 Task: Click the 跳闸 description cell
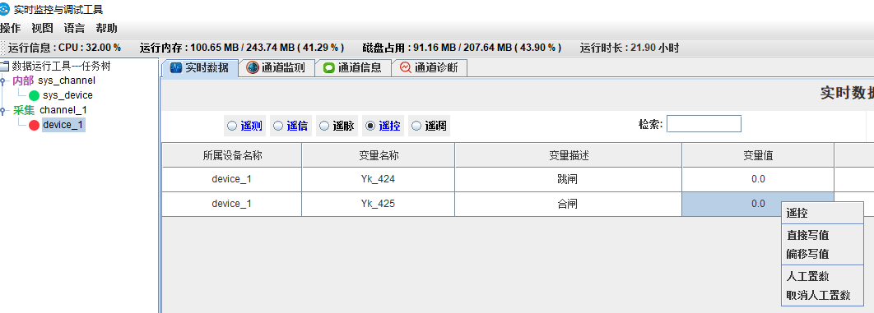[x=569, y=179]
